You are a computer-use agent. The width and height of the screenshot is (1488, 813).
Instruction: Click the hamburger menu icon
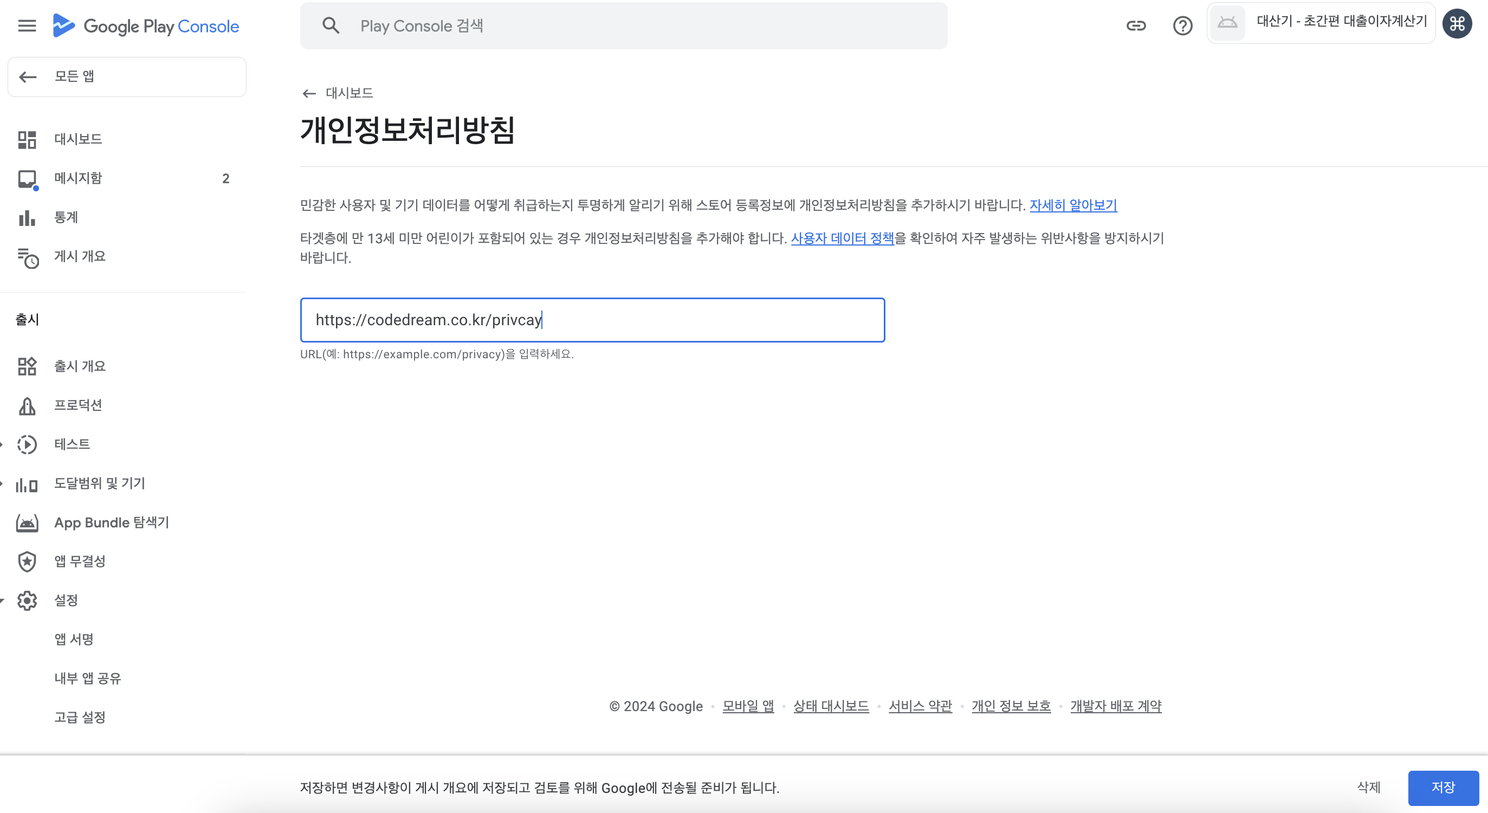27,26
